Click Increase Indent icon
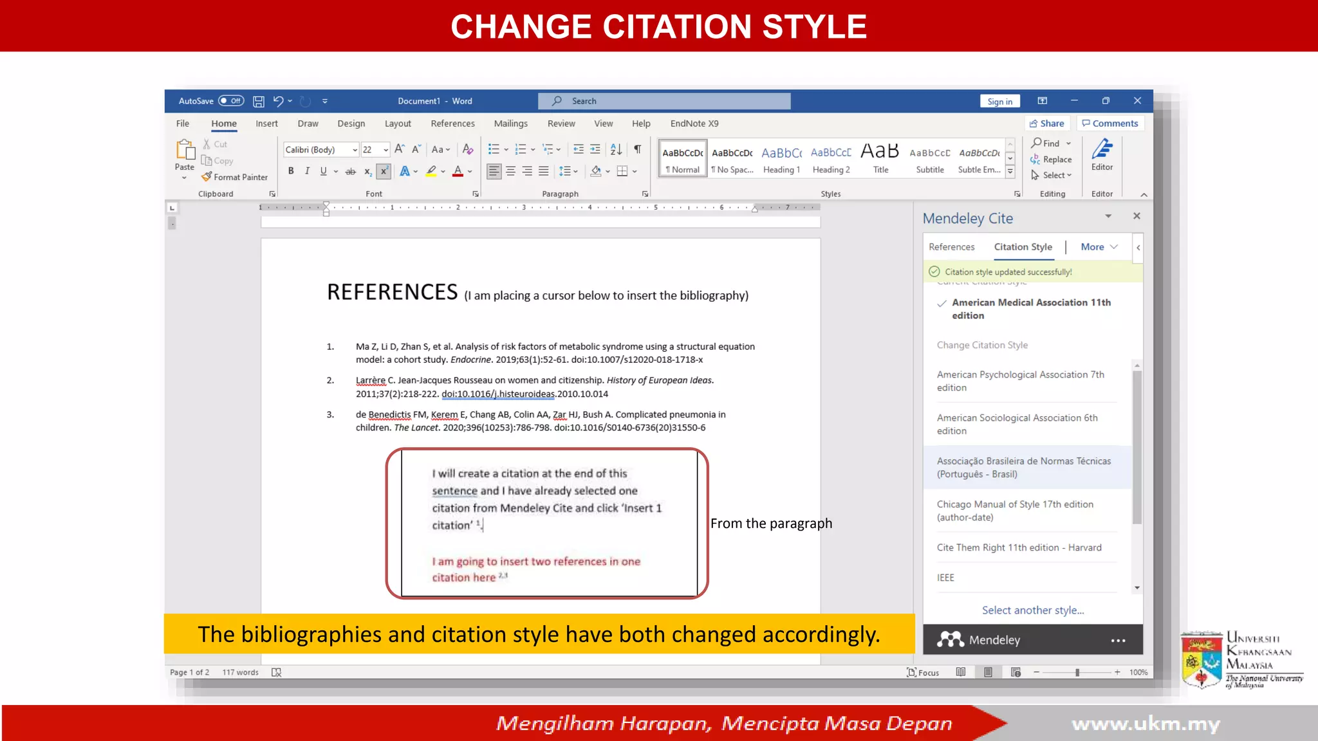This screenshot has width=1318, height=741. coord(595,149)
